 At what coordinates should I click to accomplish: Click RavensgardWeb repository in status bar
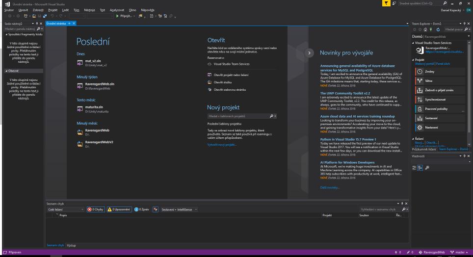[432, 253]
